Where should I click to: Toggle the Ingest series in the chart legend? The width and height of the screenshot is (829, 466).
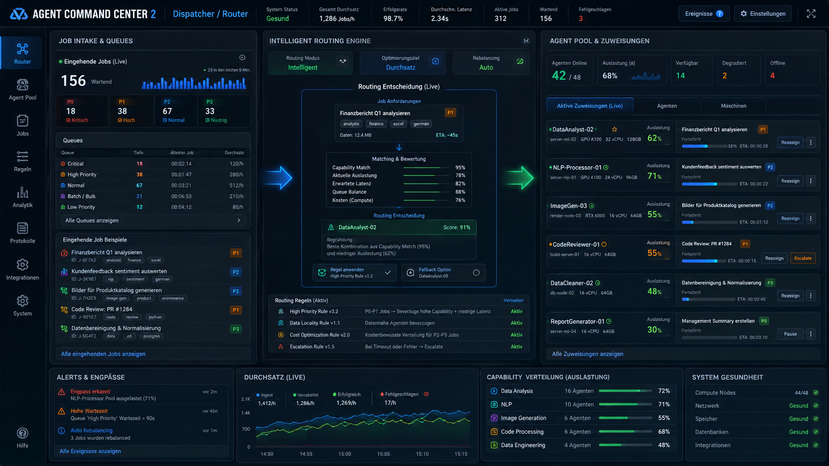264,395
